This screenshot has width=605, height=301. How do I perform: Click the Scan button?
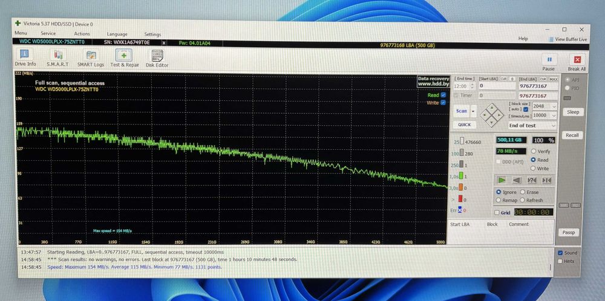click(462, 111)
